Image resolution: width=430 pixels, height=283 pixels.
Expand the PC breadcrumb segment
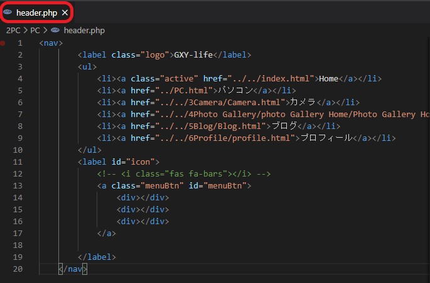[x=36, y=29]
